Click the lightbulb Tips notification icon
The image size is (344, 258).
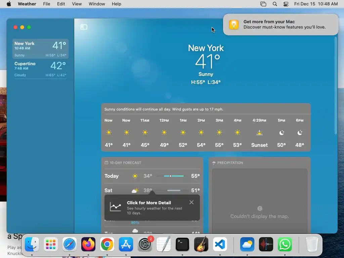coord(234,24)
